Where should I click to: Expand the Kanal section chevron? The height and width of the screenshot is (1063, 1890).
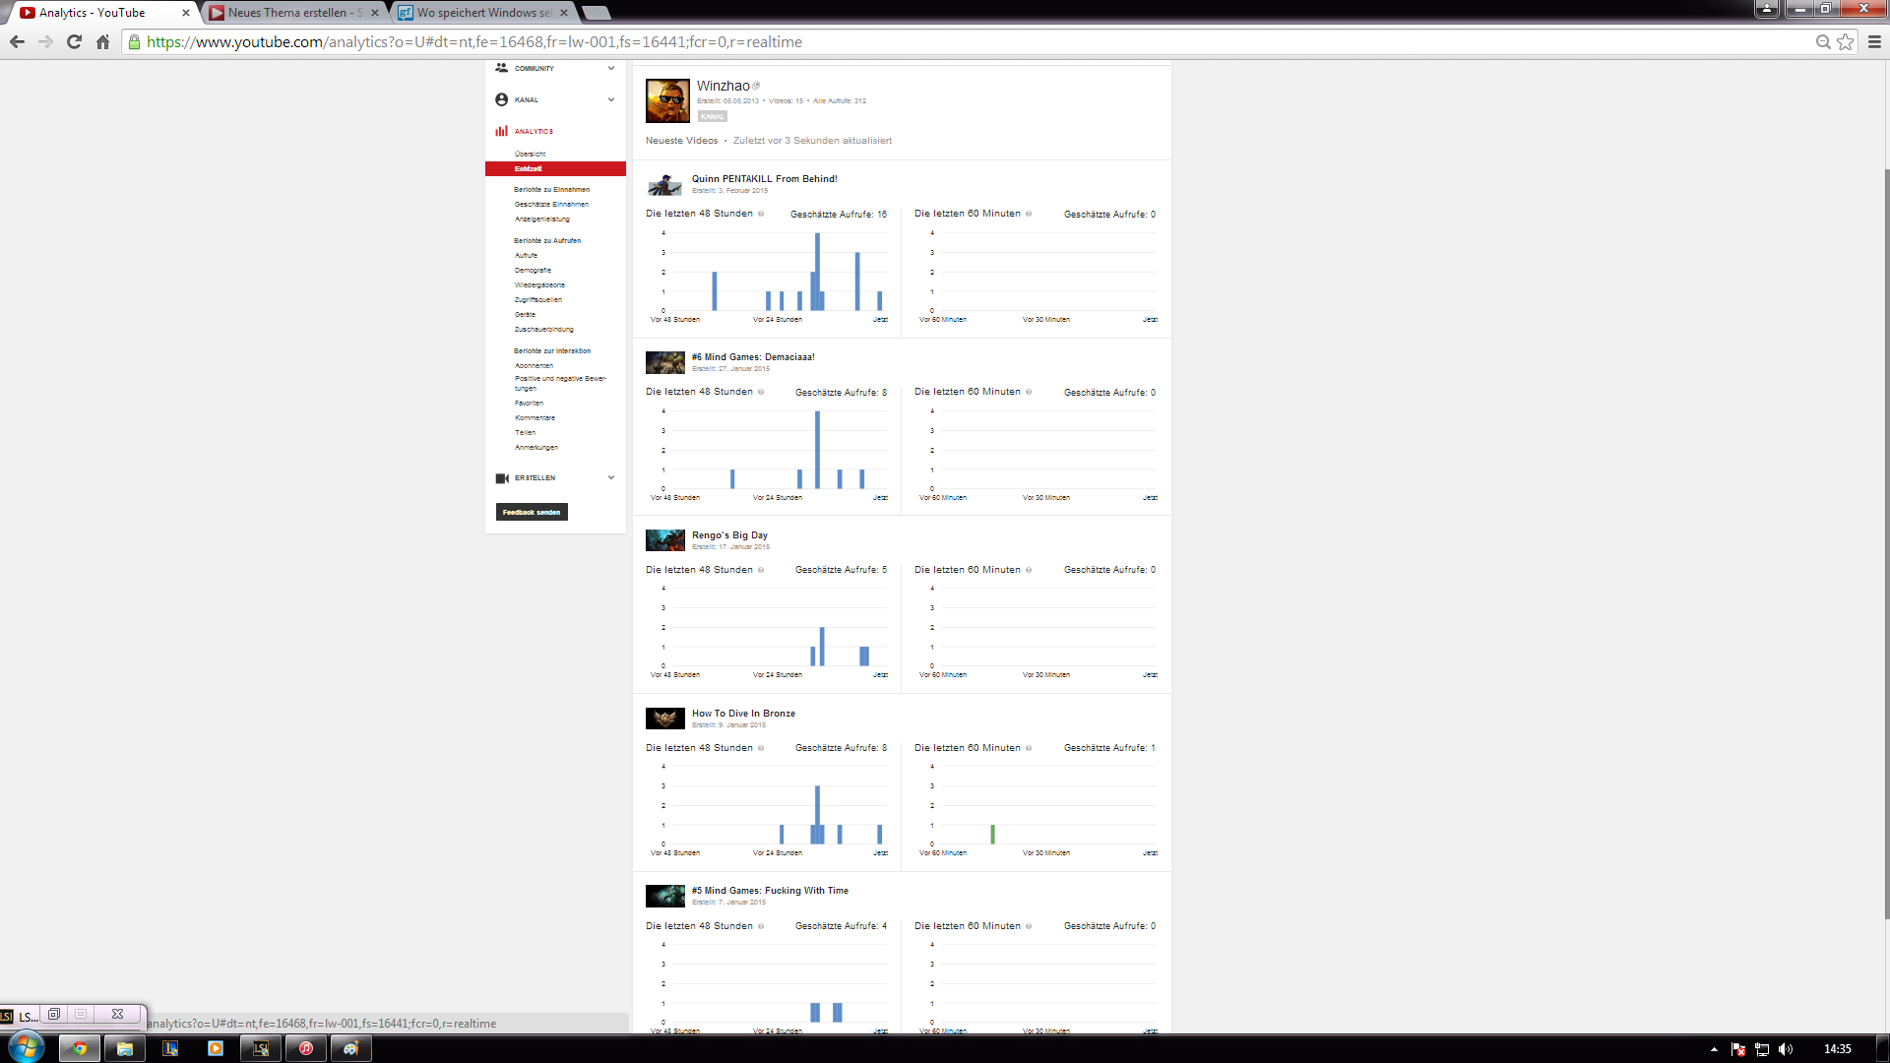coord(611,99)
